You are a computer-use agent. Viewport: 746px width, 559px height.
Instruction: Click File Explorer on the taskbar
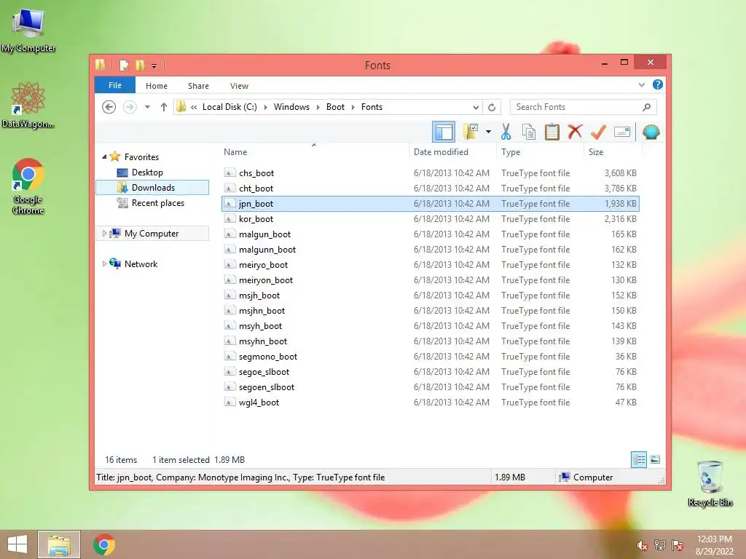pyautogui.click(x=59, y=544)
